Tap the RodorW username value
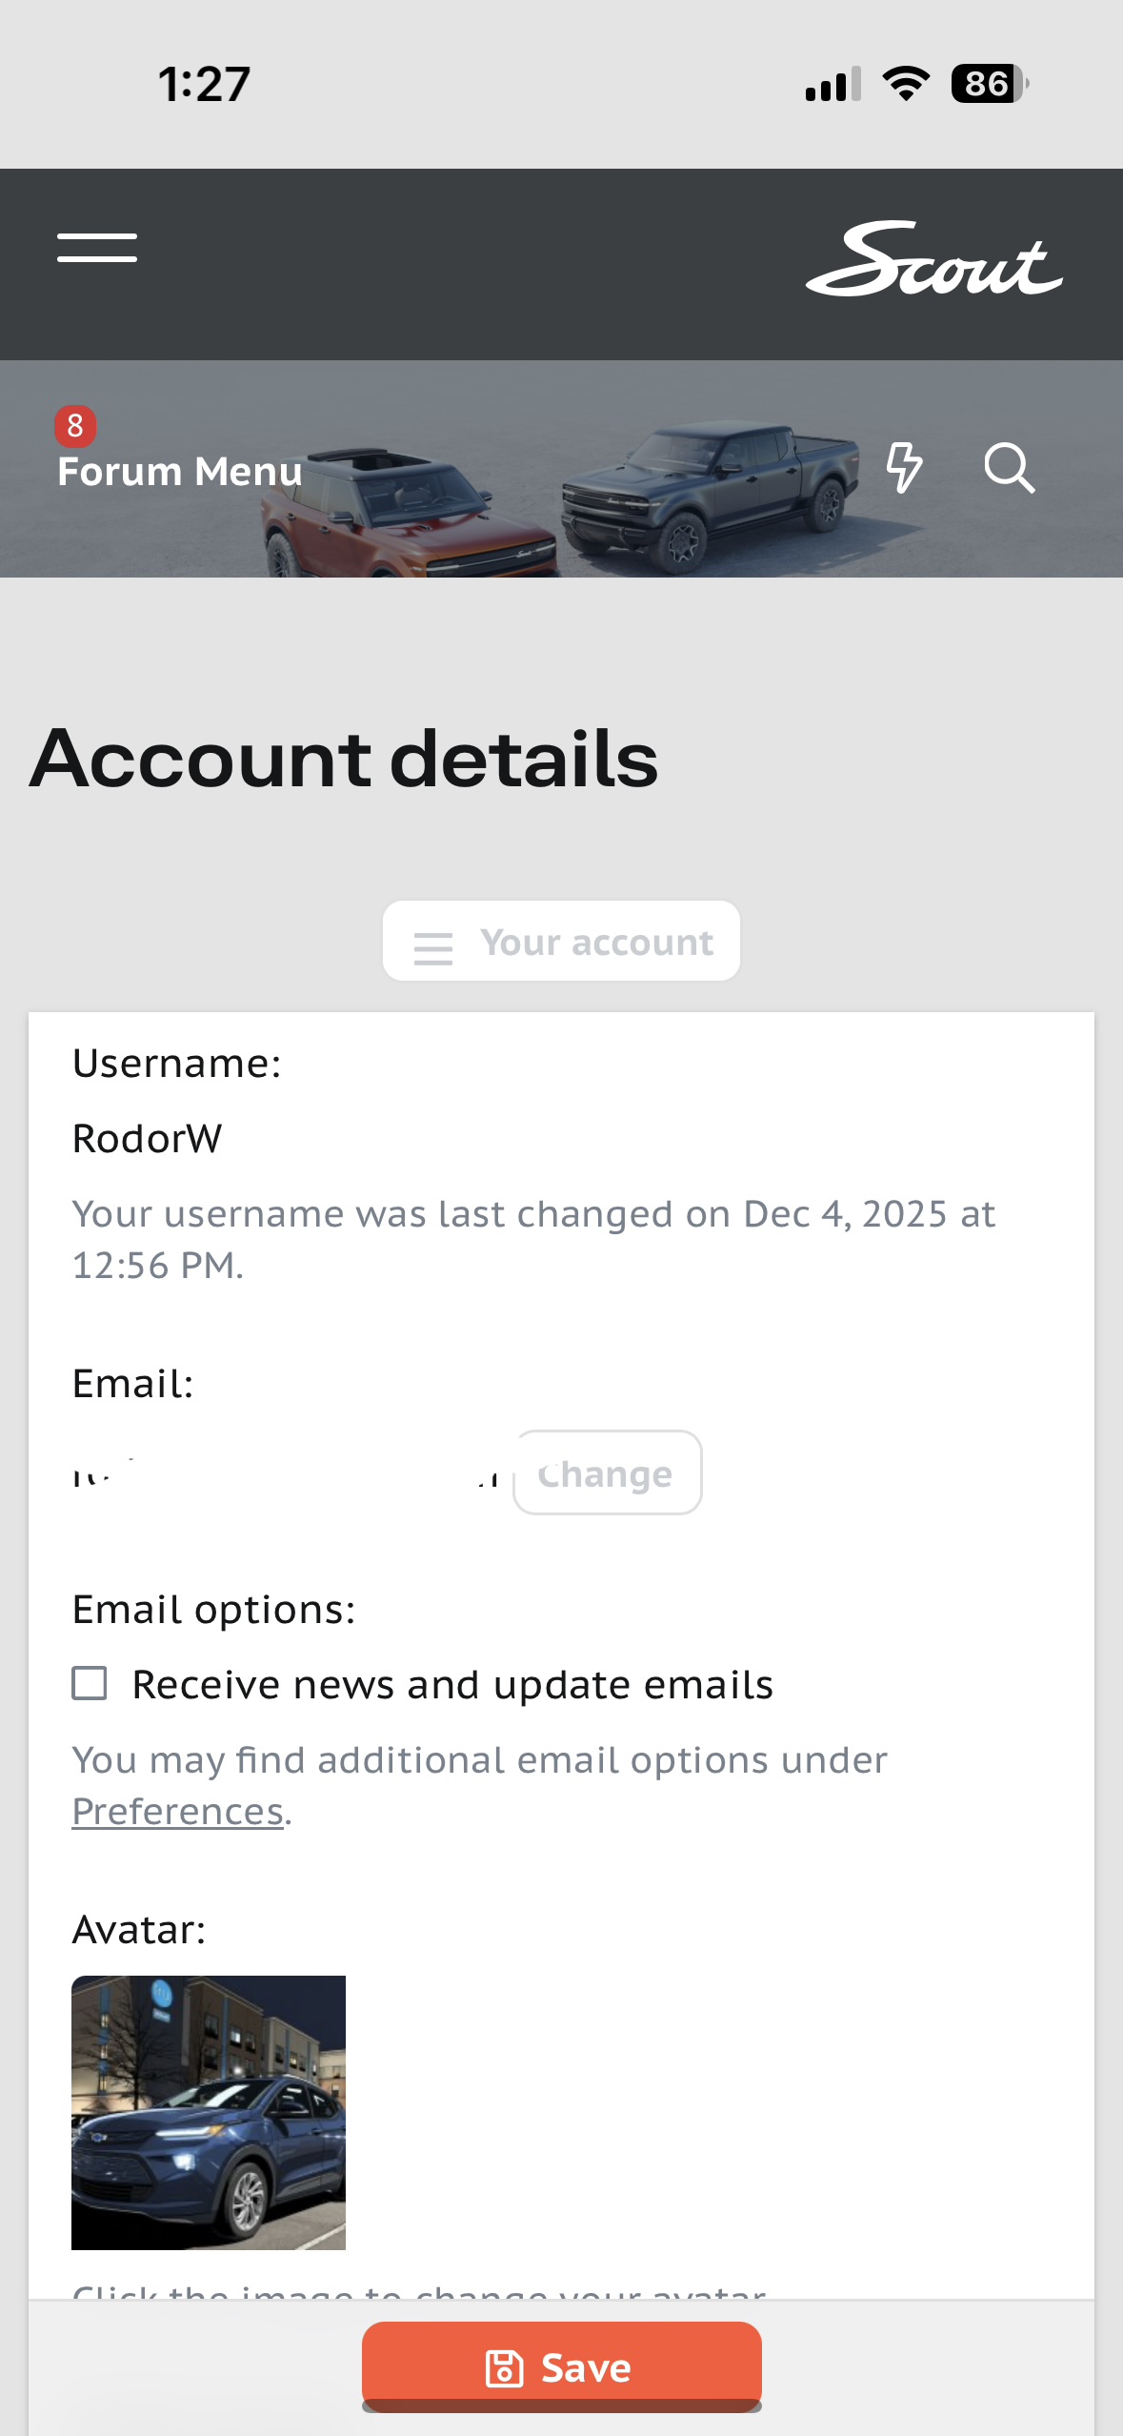 (148, 1139)
